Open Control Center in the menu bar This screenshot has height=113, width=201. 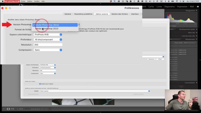click(x=183, y=1)
